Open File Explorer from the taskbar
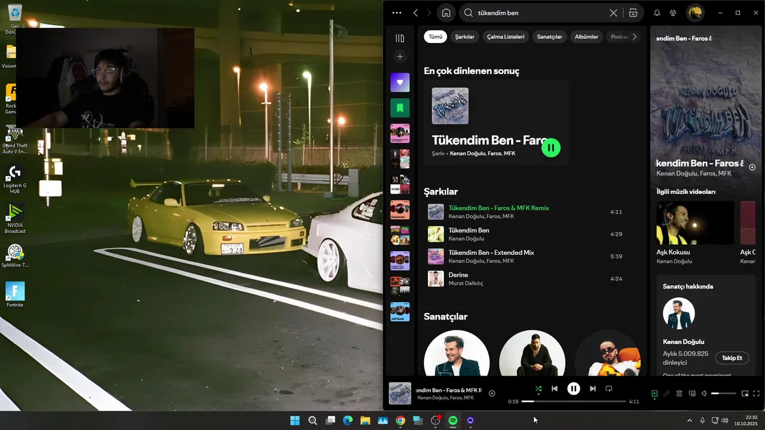This screenshot has width=765, height=430. click(x=365, y=420)
